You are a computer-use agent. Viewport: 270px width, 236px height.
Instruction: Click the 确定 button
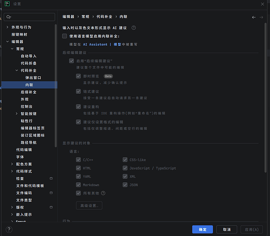pos(202,229)
